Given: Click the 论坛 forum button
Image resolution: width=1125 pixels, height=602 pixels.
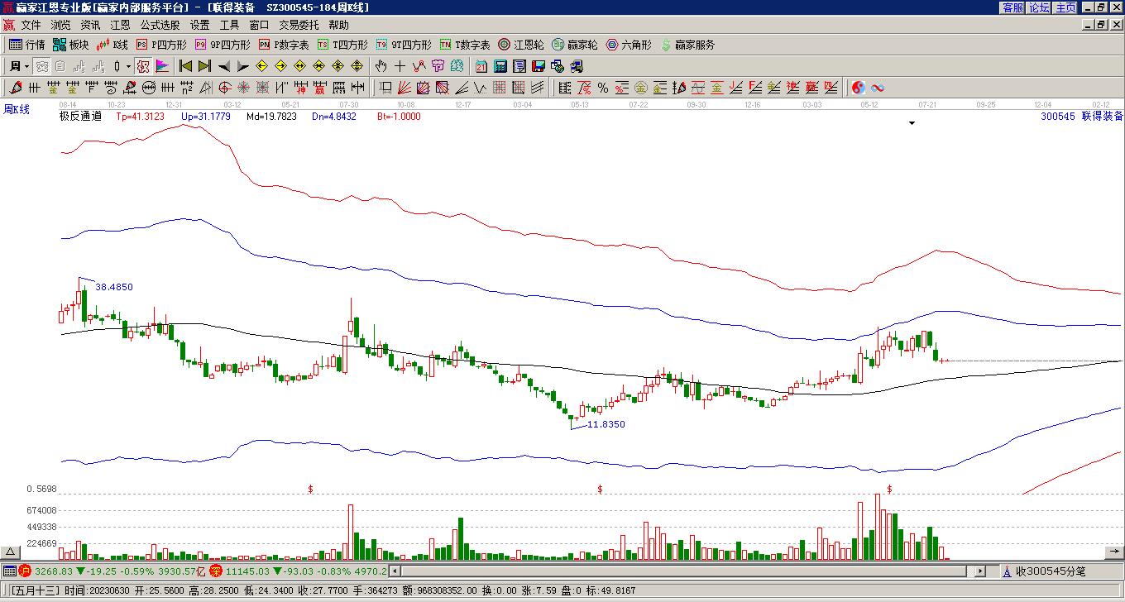Looking at the screenshot, I should [1039, 7].
